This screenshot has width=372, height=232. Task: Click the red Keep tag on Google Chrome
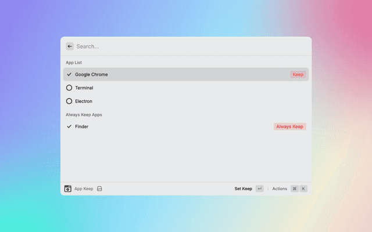coord(298,74)
